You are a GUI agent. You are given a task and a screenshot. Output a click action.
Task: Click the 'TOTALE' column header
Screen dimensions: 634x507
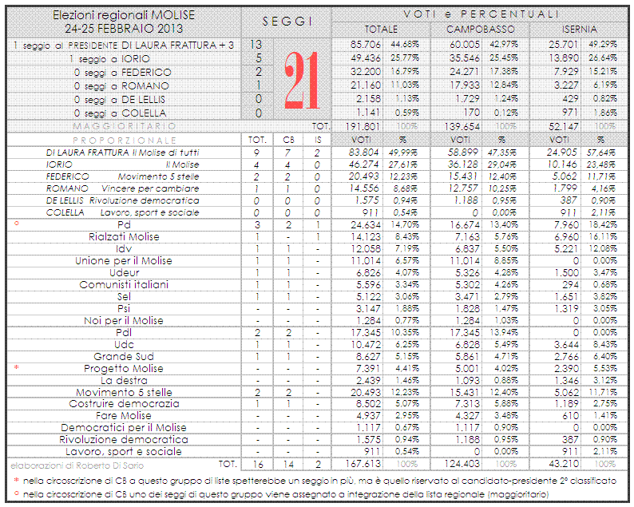click(x=381, y=30)
